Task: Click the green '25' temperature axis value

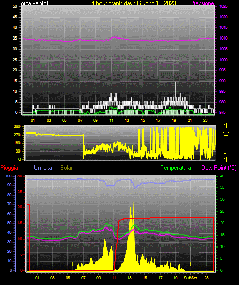Action: pyautogui.click(x=222, y=211)
